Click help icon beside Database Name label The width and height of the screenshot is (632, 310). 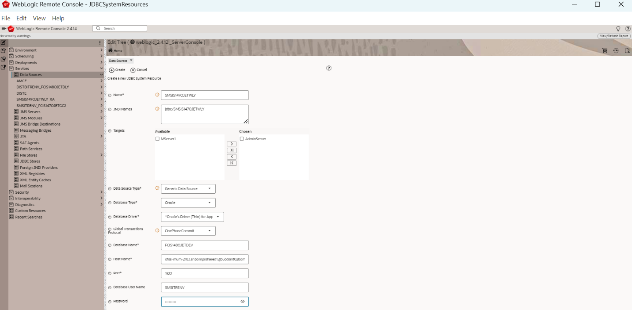click(x=110, y=245)
